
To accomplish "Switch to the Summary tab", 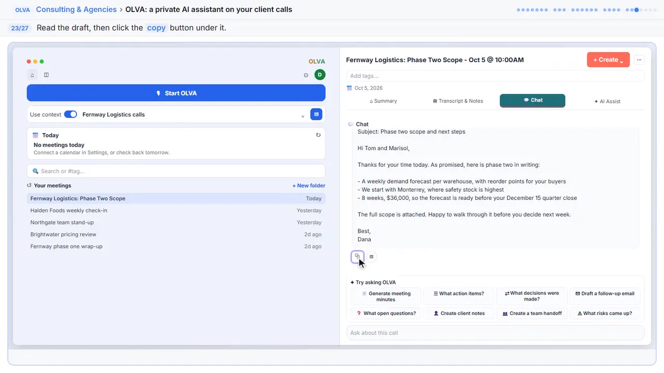I will [383, 101].
